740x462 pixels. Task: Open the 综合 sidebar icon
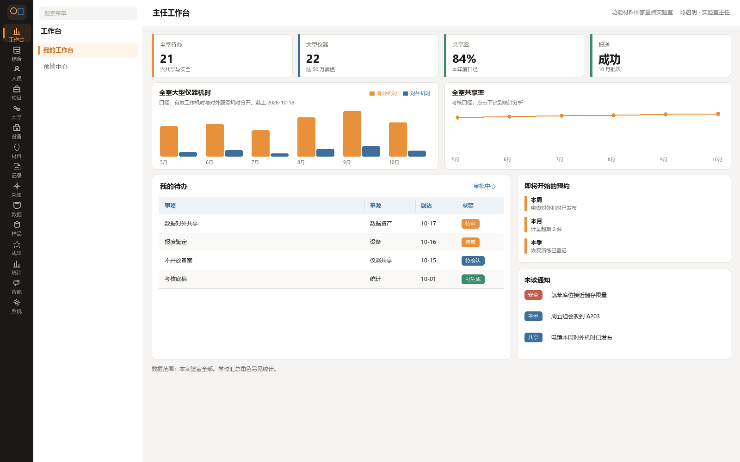pos(17,54)
